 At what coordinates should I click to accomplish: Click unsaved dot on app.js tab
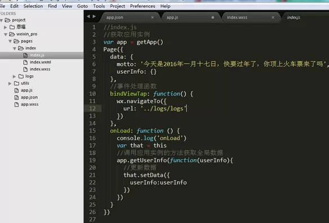click(x=213, y=17)
